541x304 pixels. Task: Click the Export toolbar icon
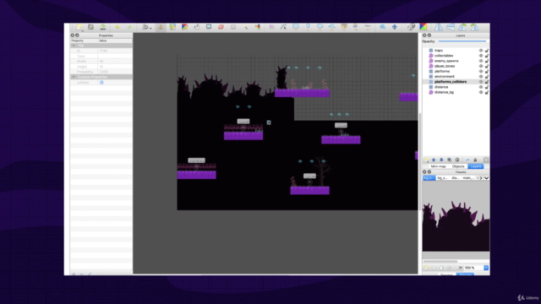pos(103,27)
